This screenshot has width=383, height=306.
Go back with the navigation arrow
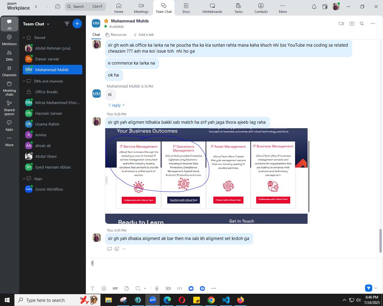[x=36, y=7]
